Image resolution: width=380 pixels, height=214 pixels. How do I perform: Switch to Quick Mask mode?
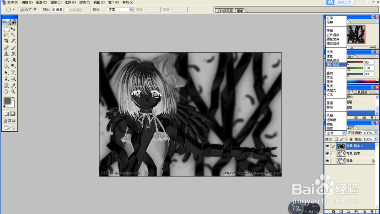[x=13, y=114]
